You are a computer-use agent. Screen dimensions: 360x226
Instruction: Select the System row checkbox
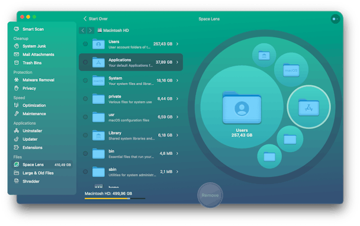(x=85, y=80)
